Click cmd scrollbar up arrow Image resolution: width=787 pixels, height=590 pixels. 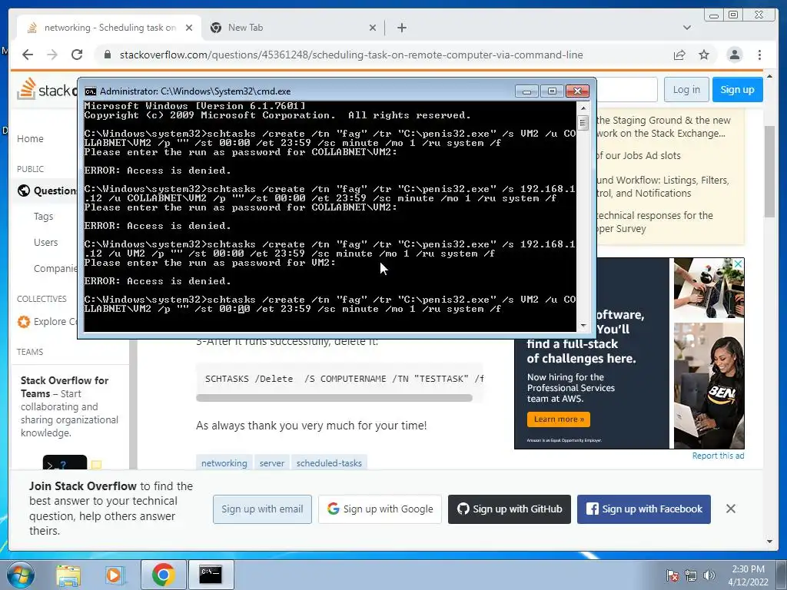point(583,108)
